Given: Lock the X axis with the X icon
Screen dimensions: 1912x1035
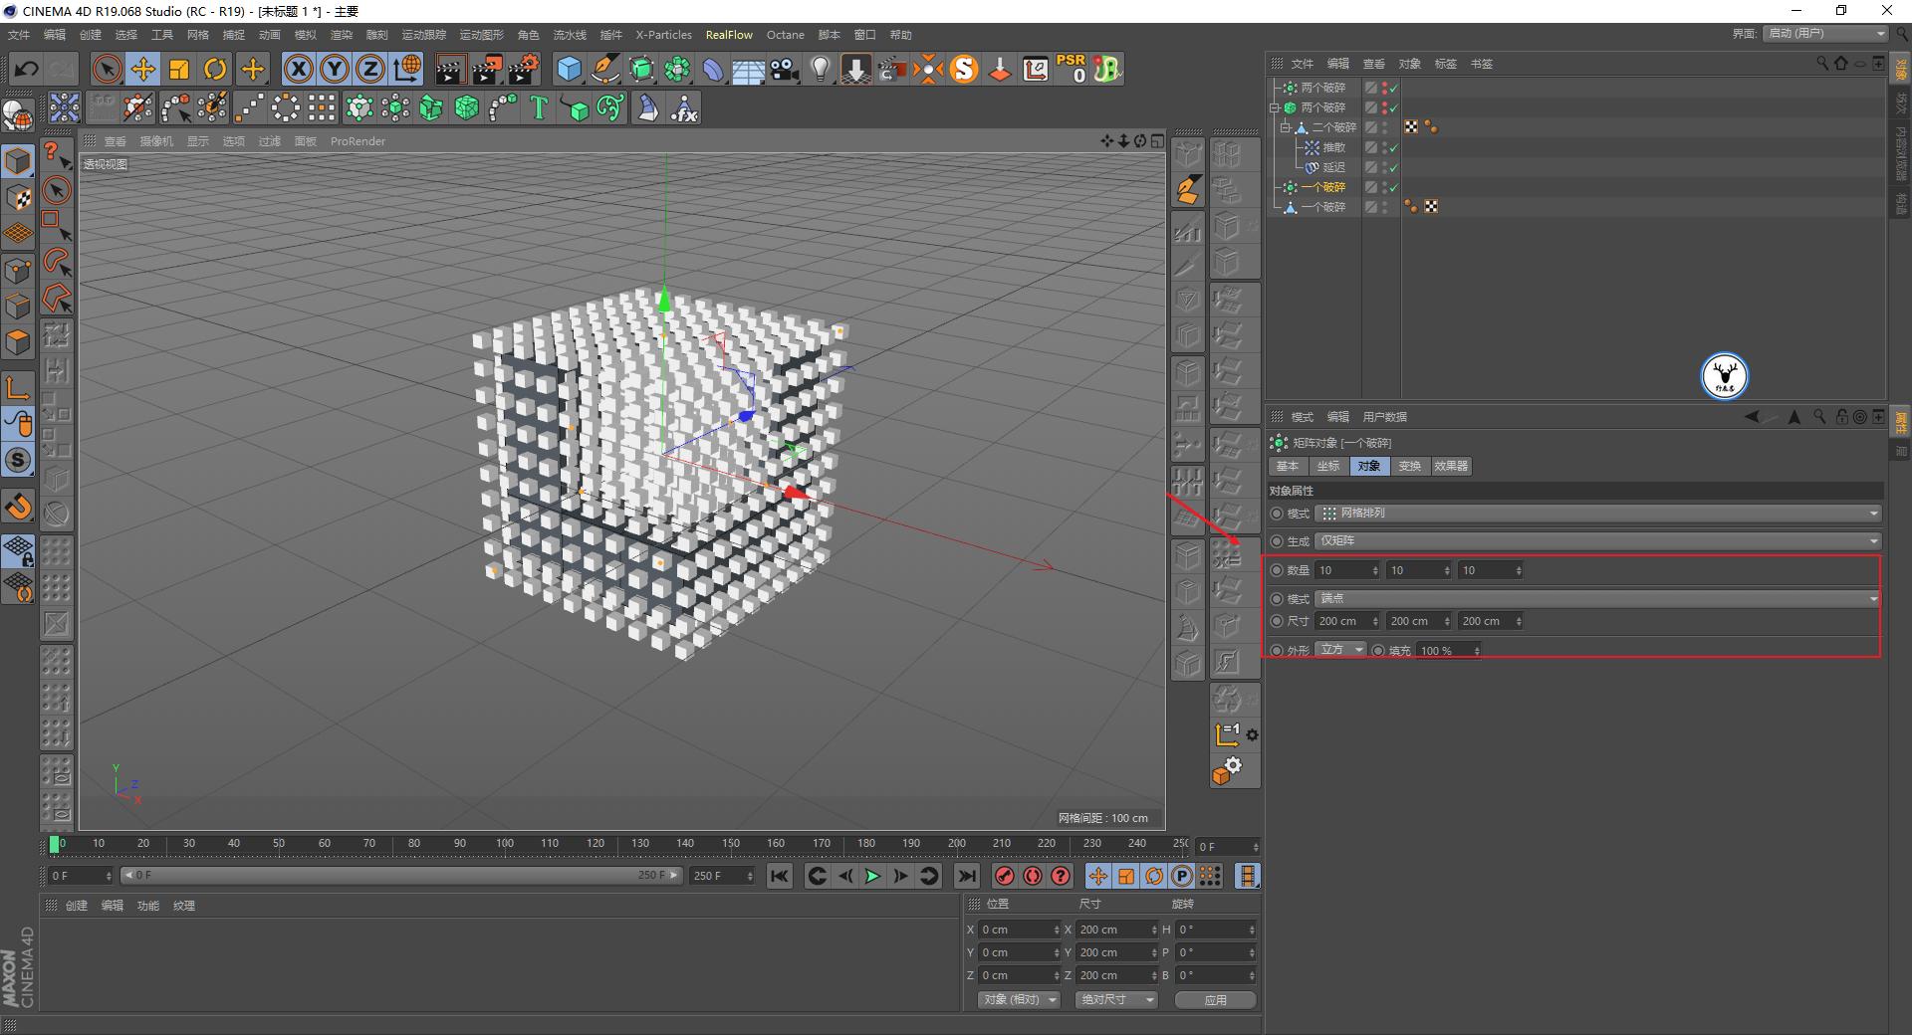Looking at the screenshot, I should pyautogui.click(x=298, y=69).
